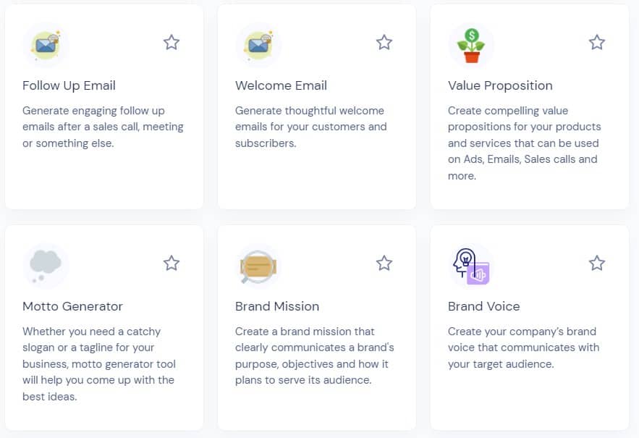
Task: Click the Motto Generator cloud icon
Action: click(46, 266)
